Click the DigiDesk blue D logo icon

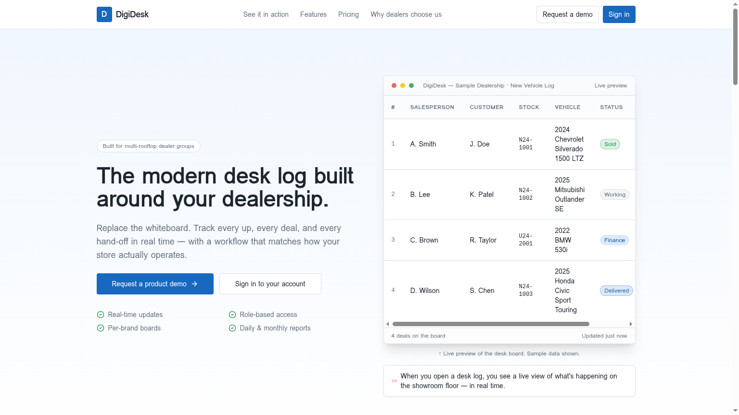click(104, 14)
